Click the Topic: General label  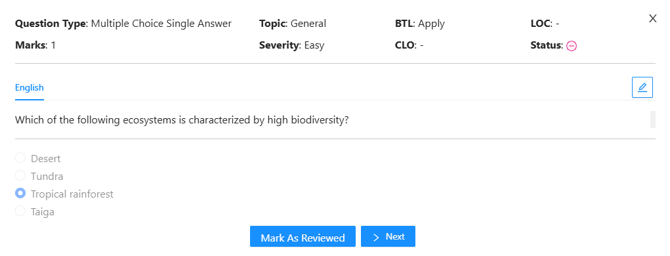293,24
